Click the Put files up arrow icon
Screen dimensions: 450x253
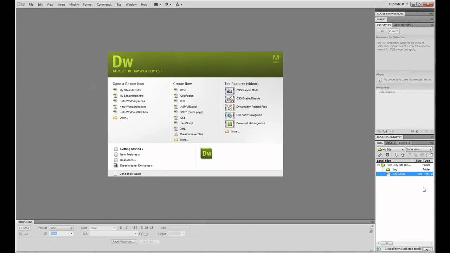(x=403, y=155)
